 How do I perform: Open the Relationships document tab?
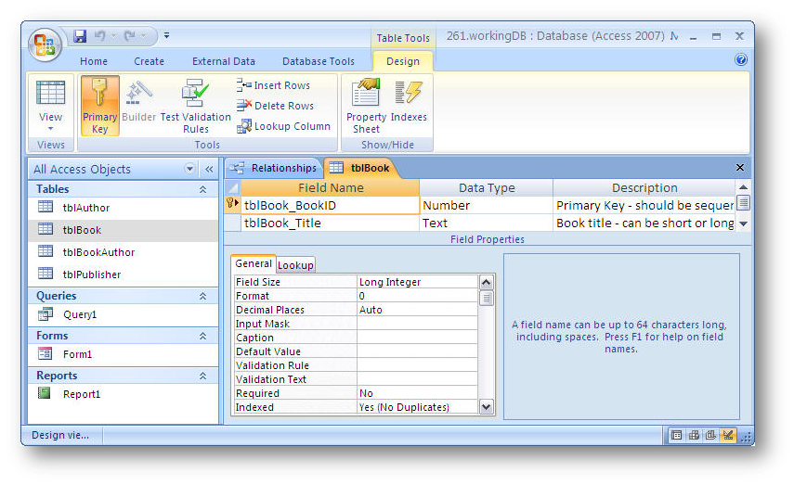click(275, 168)
